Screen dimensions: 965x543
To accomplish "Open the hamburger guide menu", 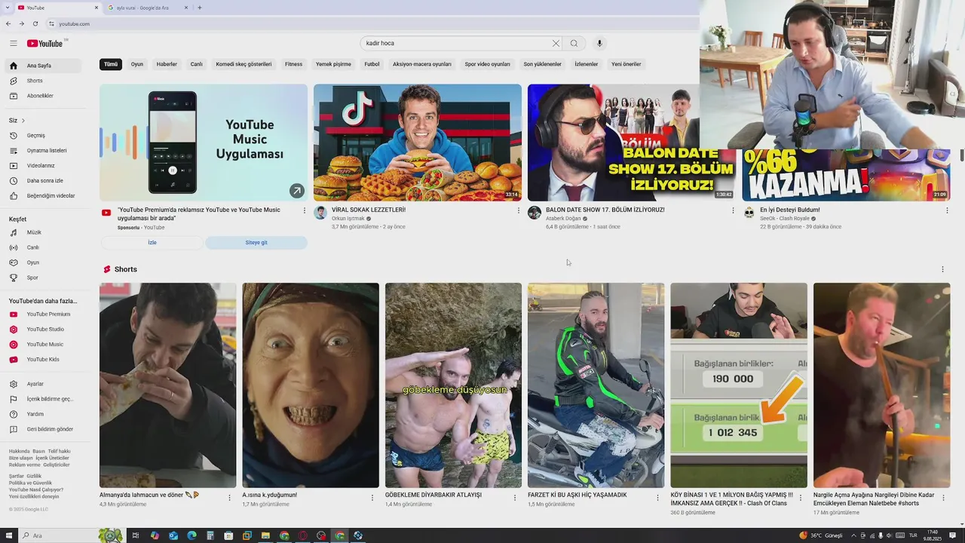I will [x=13, y=43].
